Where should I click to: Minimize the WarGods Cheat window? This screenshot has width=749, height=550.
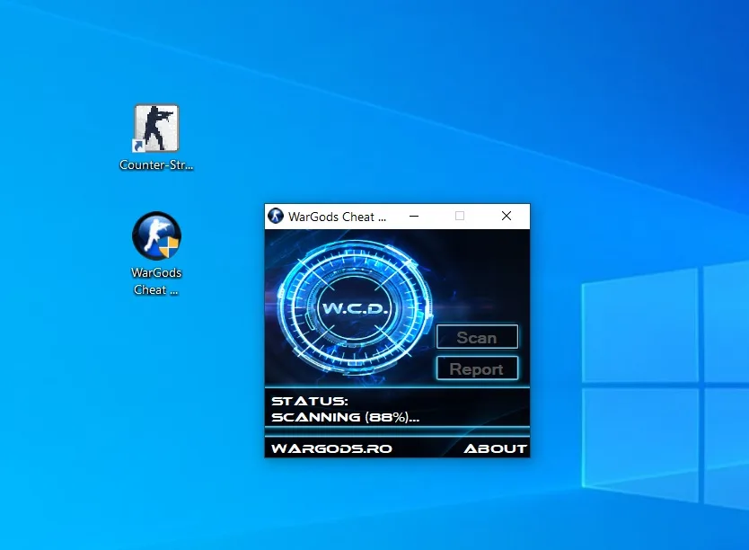(414, 216)
